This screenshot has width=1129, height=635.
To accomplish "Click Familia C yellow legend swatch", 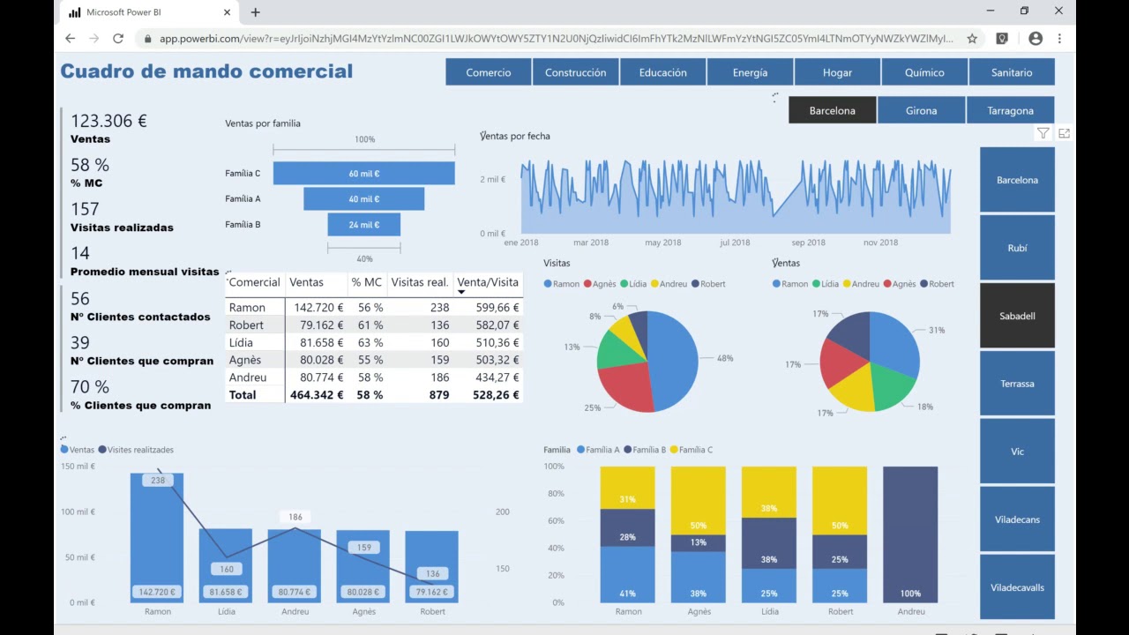I will click(x=675, y=450).
